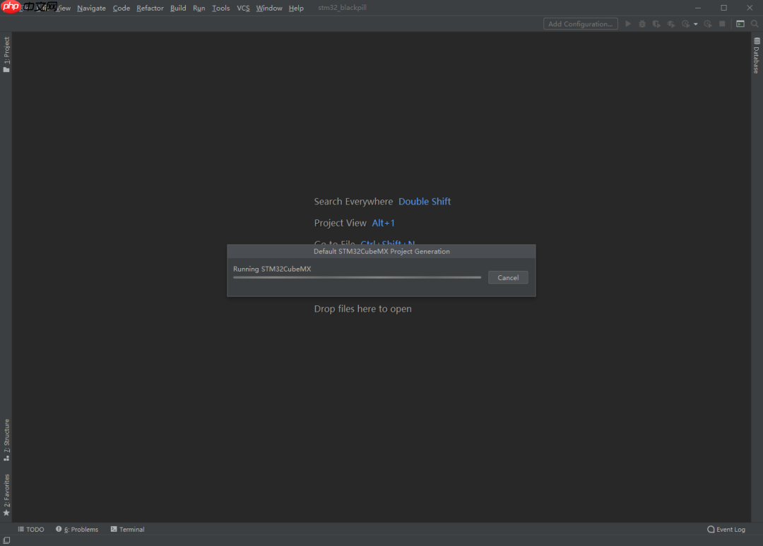Screen dimensions: 763x546
Task: Cancel the STM32CubeMX project generation
Action: click(508, 278)
